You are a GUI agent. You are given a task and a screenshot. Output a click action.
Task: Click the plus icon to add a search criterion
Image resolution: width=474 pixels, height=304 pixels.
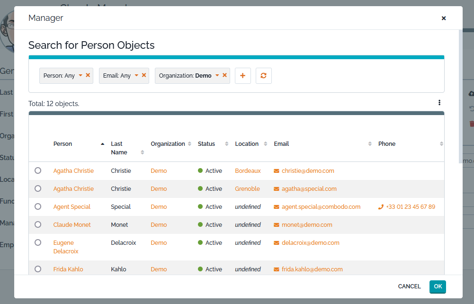(x=242, y=75)
